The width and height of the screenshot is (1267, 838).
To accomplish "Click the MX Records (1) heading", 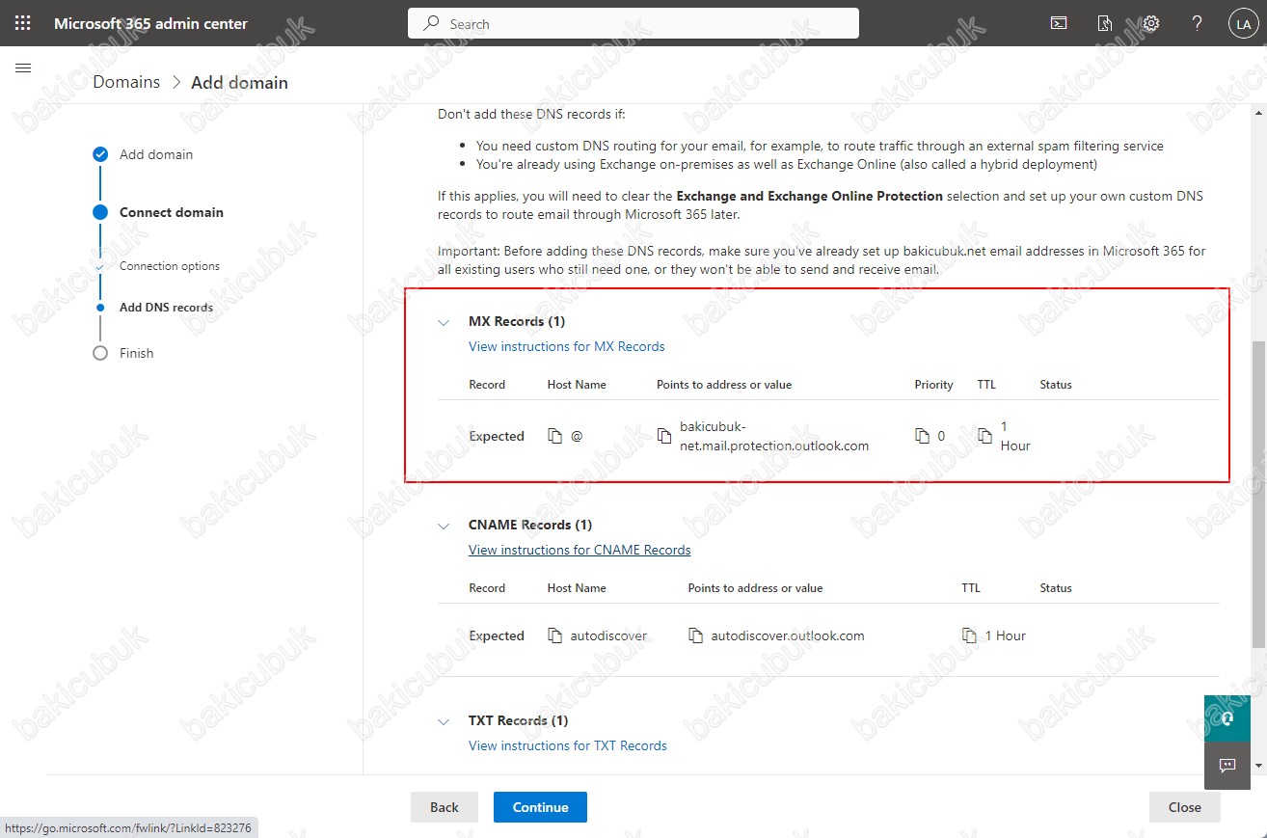I will click(x=517, y=321).
